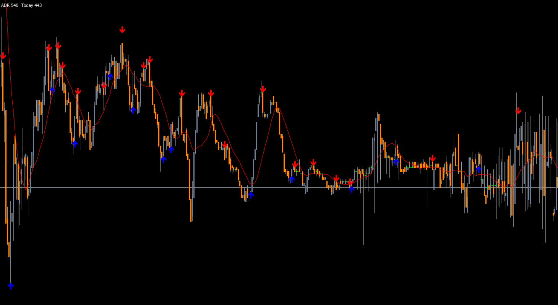Click the orange candle below the leftmost red arrow
This screenshot has width=558, height=305.
click(x=3, y=84)
